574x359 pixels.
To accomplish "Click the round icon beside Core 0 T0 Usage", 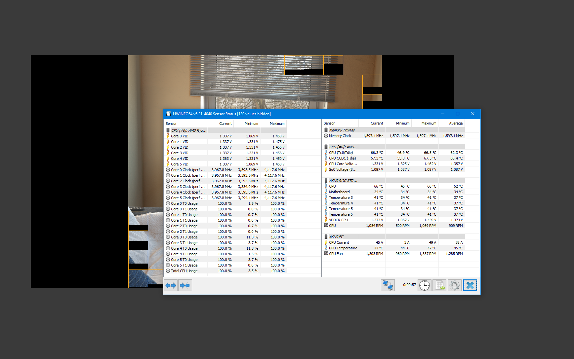I will coord(168,203).
